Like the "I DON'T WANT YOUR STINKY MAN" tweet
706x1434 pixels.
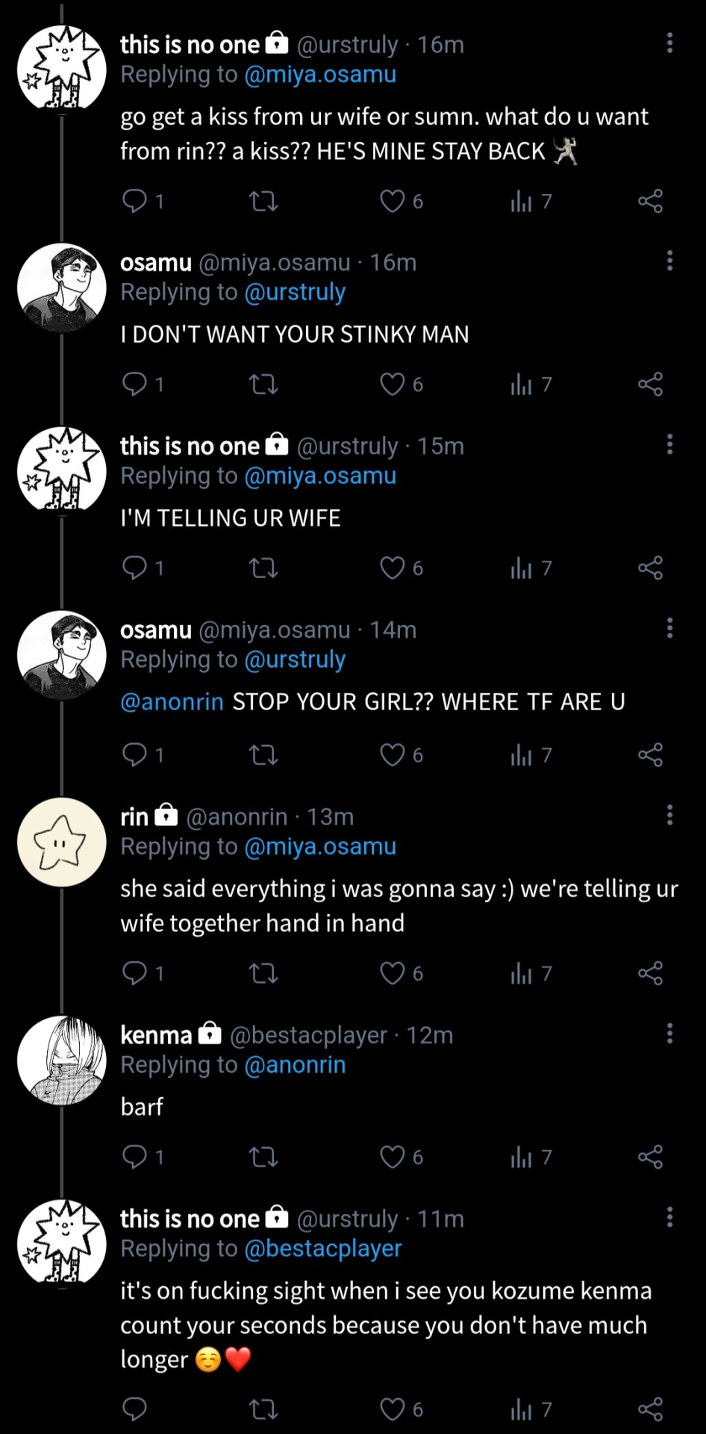tap(393, 385)
